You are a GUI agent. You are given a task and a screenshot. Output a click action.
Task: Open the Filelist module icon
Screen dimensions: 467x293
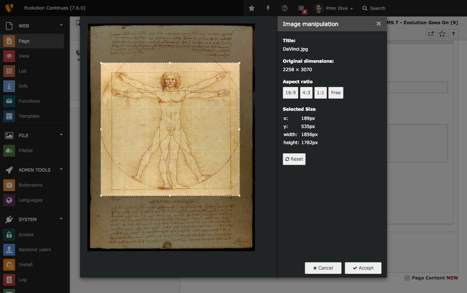[x=9, y=151]
